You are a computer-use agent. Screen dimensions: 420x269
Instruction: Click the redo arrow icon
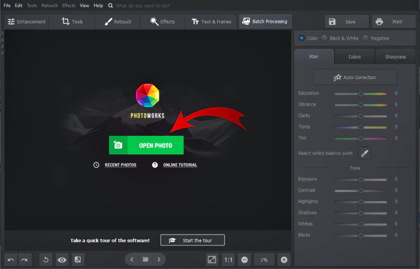tap(25, 260)
